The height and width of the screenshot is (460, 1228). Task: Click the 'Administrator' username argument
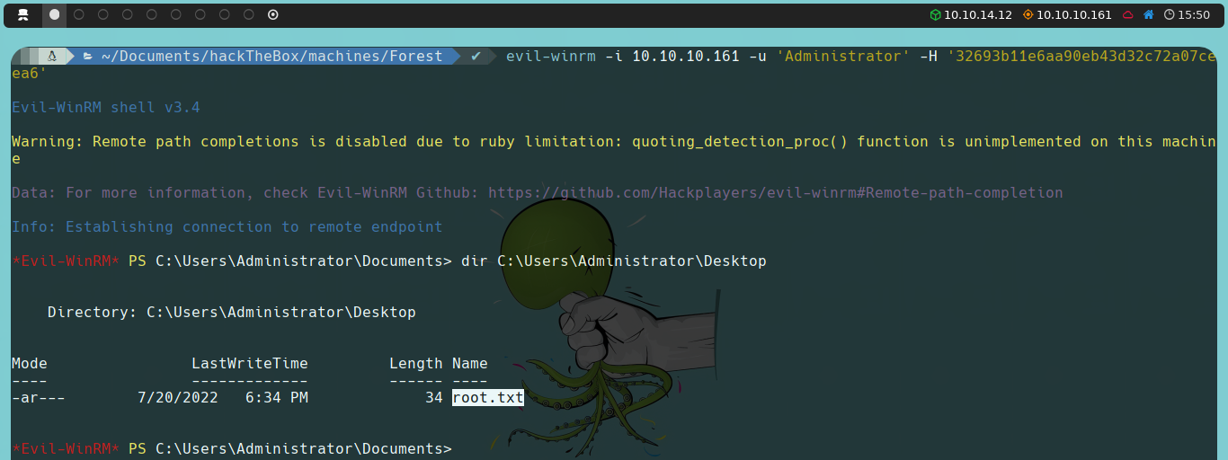(843, 56)
